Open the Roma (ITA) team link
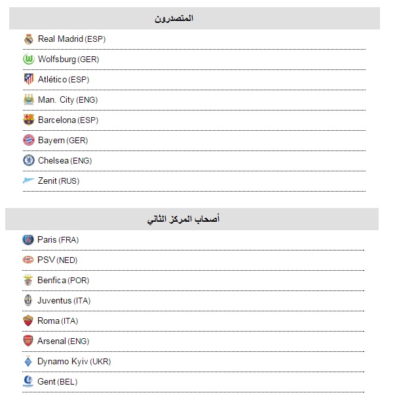 pos(58,321)
